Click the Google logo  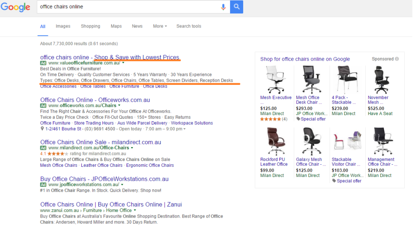click(x=16, y=7)
